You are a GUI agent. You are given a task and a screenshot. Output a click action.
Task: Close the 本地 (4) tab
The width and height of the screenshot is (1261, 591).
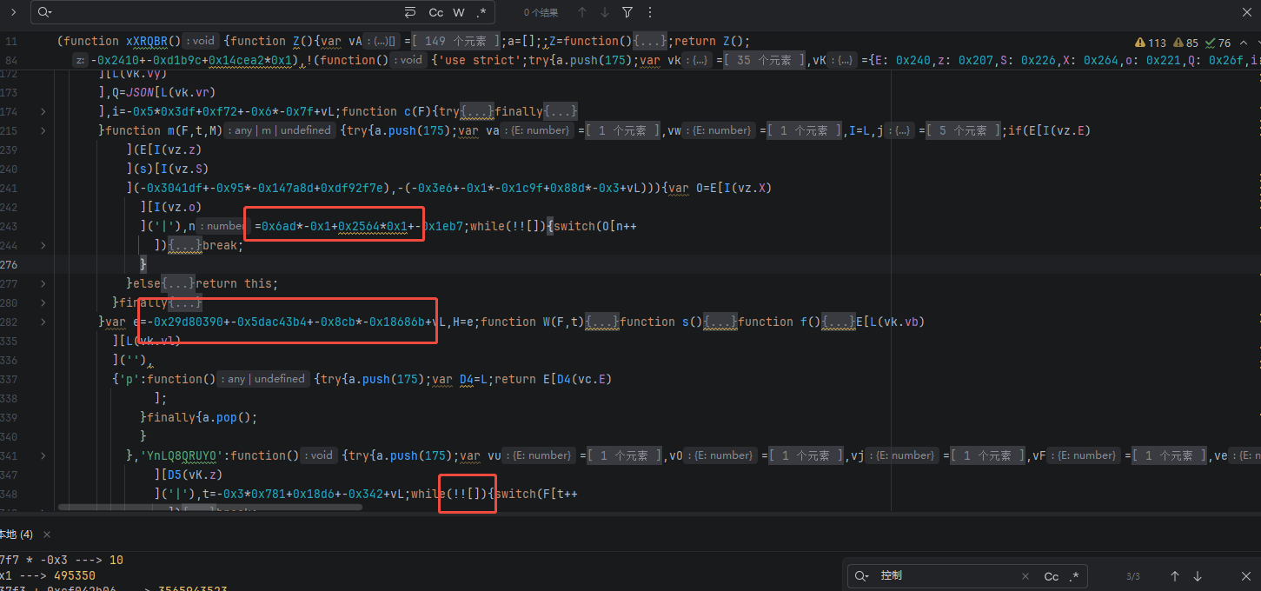coord(47,535)
